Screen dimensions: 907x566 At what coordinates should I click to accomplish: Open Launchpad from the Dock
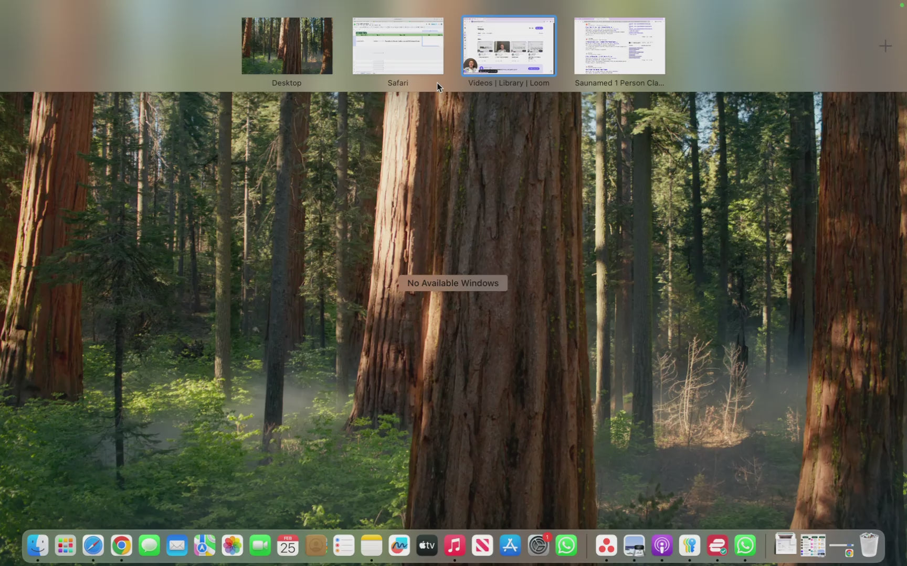pyautogui.click(x=66, y=546)
